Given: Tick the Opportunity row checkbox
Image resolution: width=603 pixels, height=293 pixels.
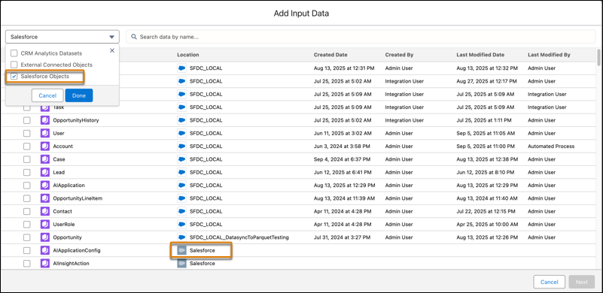Looking at the screenshot, I should tap(26, 237).
